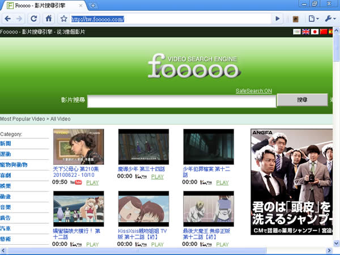The height and width of the screenshot is (255, 340).
Task: Select the Olympic rings flag icon
Action: 297,32
